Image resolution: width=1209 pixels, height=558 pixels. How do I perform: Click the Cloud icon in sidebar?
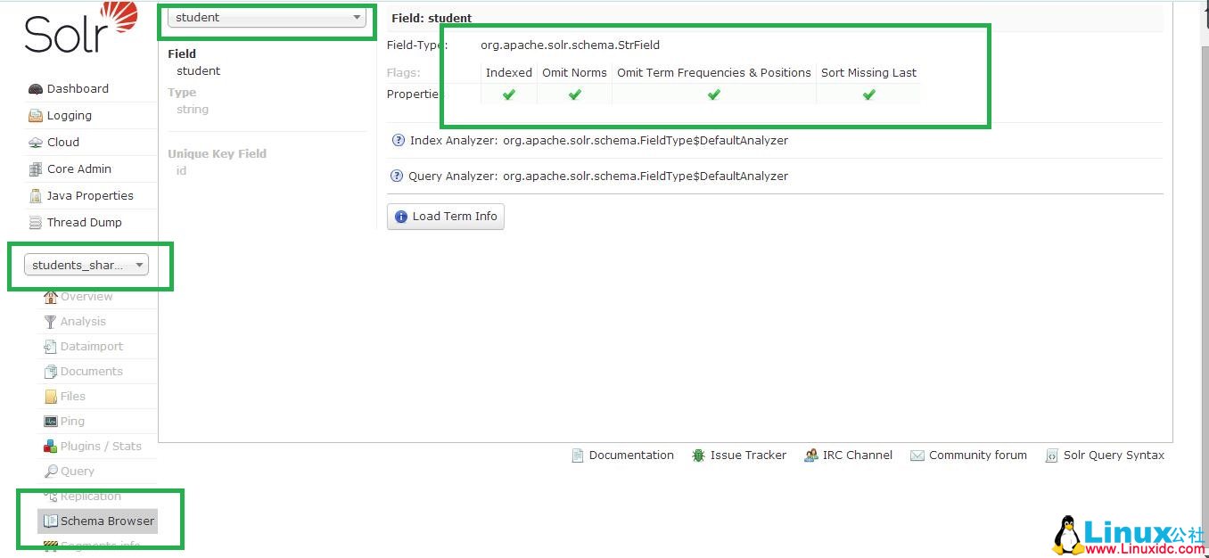36,143
